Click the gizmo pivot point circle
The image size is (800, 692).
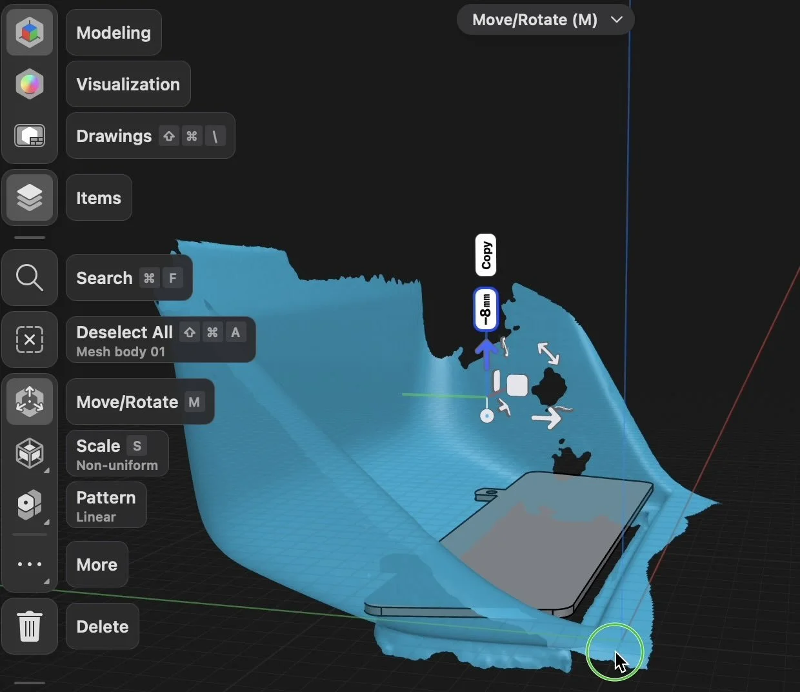click(487, 416)
